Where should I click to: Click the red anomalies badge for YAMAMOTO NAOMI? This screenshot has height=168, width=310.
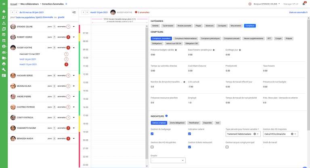click(x=68, y=128)
